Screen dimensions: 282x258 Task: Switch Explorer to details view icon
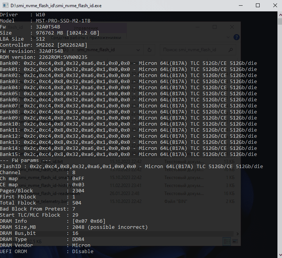click(x=227, y=241)
